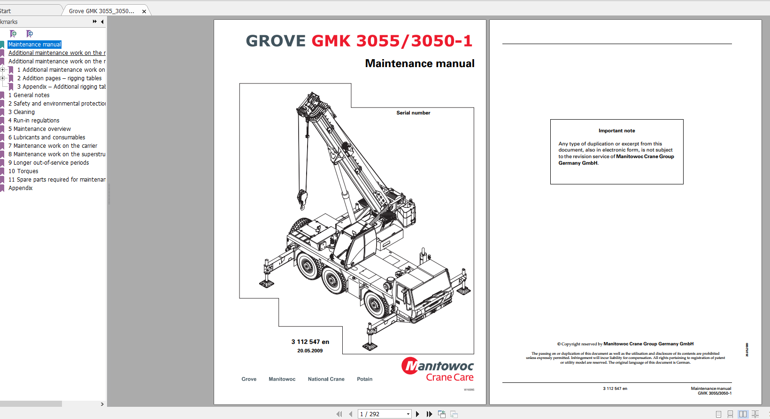Open '2 Addition pages – rigging tables'
The width and height of the screenshot is (770, 419).
pyautogui.click(x=59, y=78)
